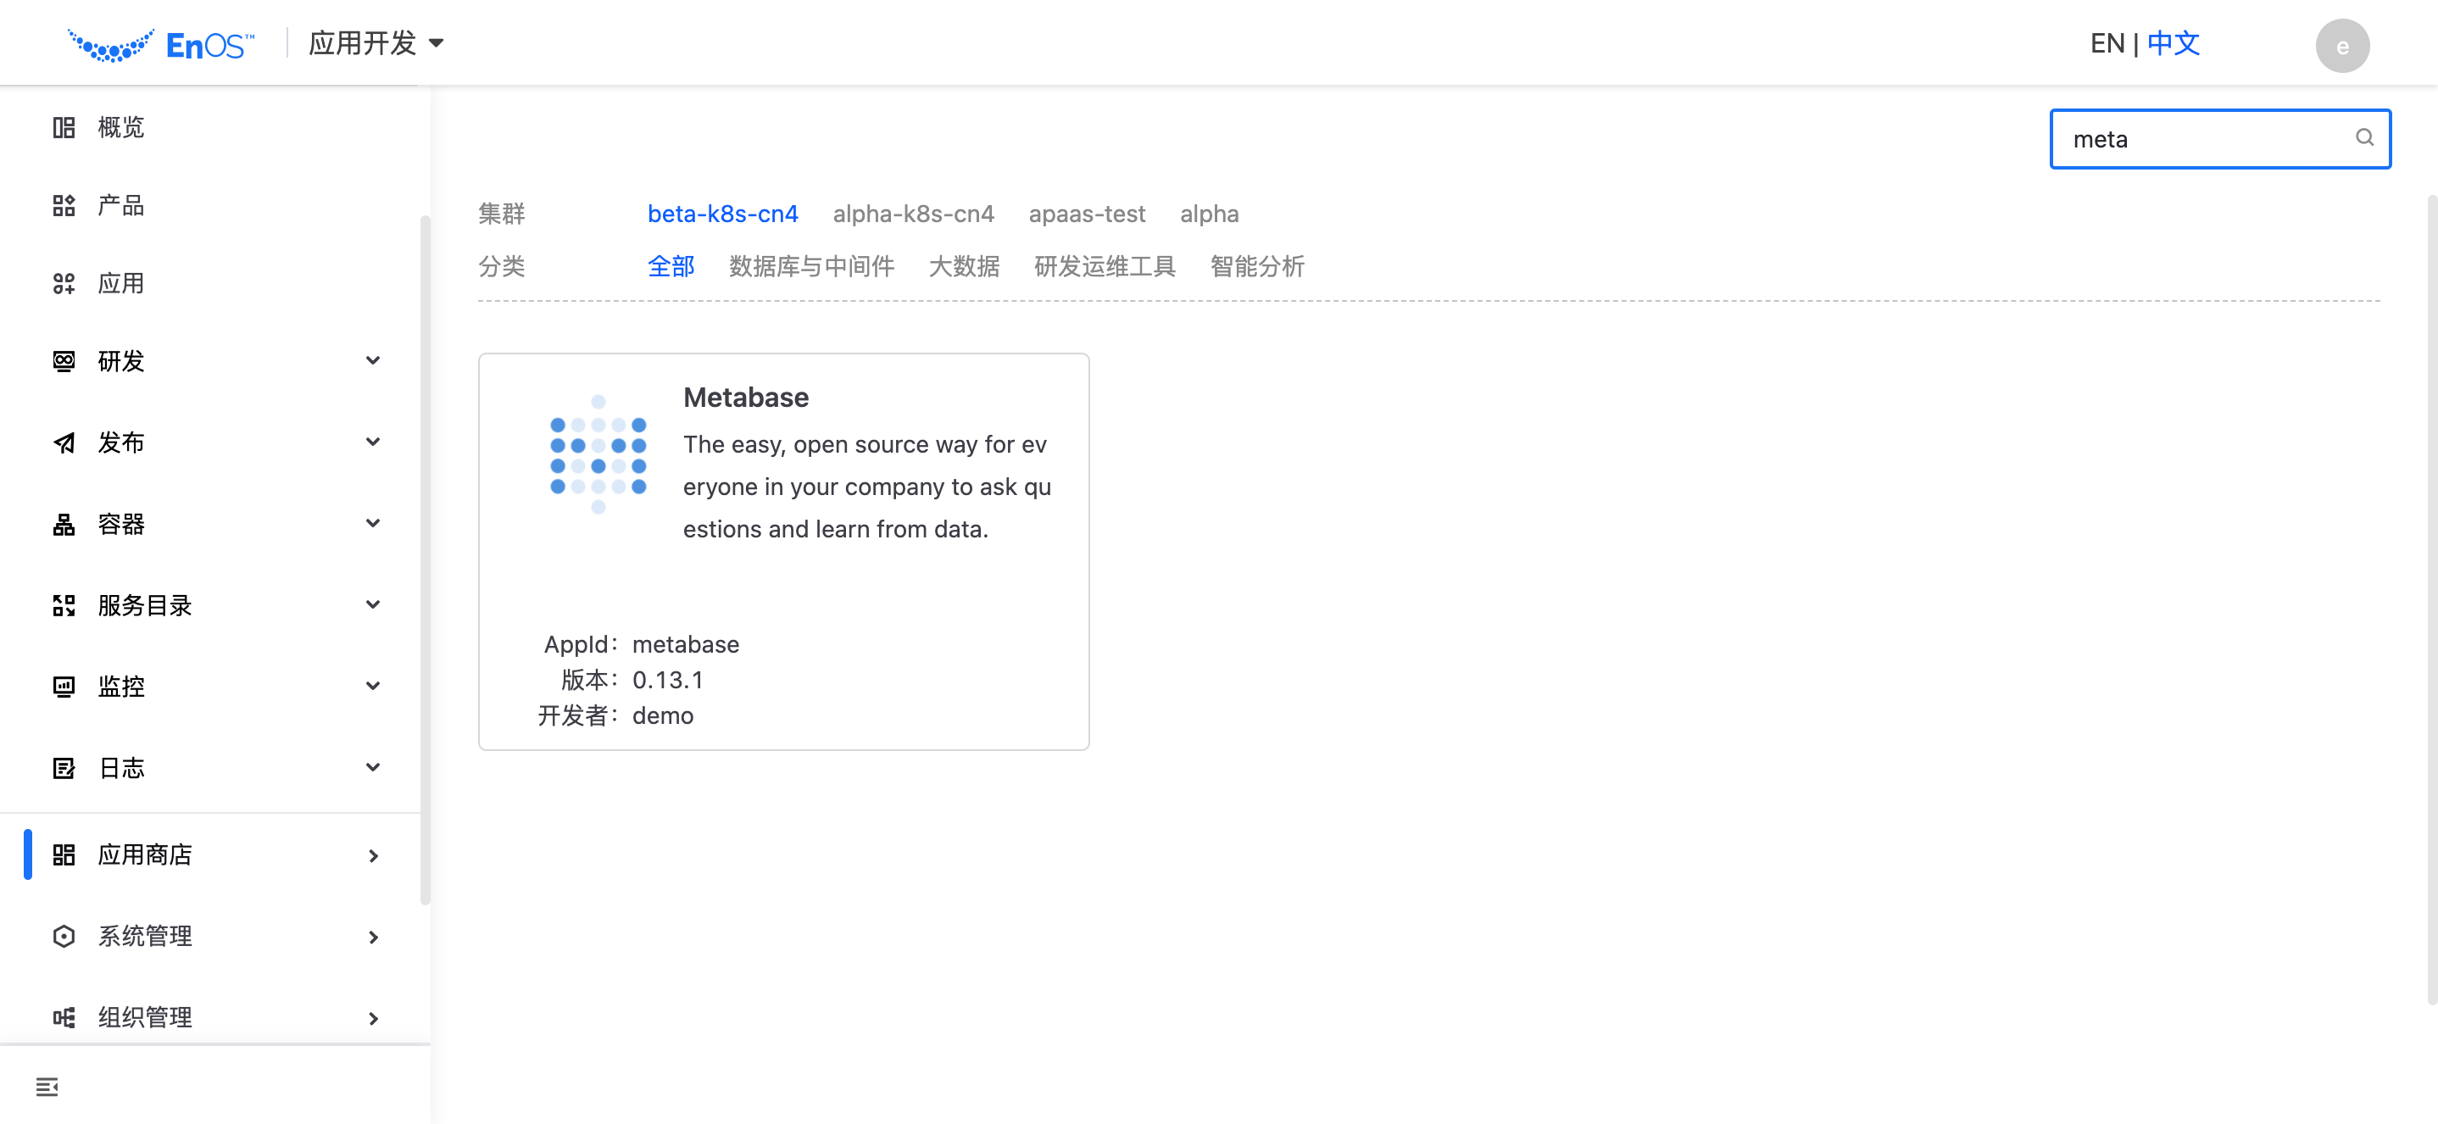Expand the 系统管理 submenu arrow
Screen dimensions: 2438x1124
coord(373,937)
